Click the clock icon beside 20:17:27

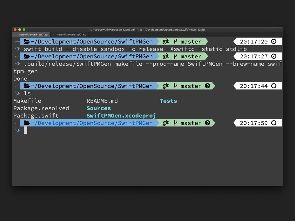point(274,56)
